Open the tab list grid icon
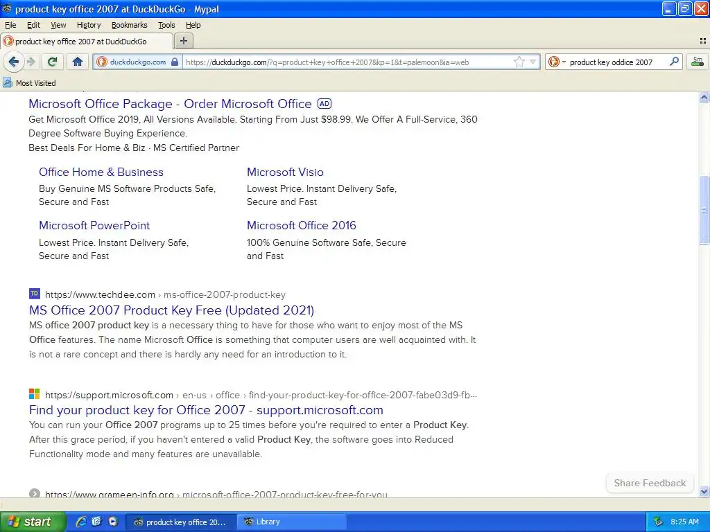 point(703,41)
